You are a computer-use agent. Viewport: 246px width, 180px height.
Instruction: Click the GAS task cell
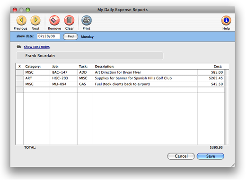point(85,84)
